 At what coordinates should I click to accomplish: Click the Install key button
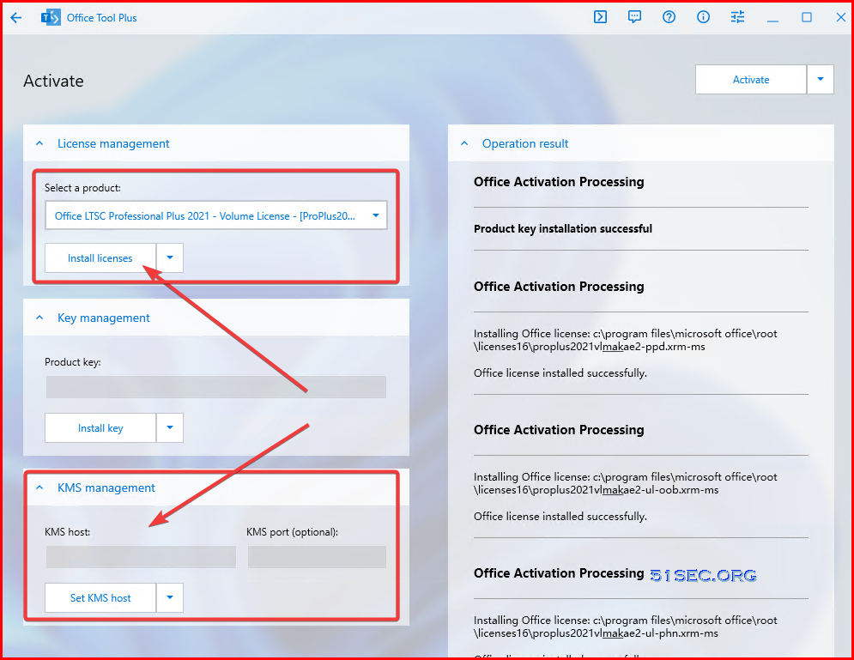point(100,428)
